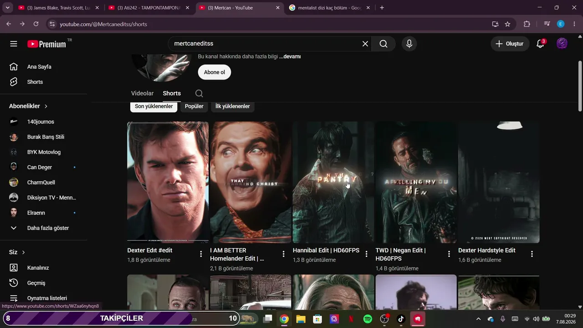Viewport: 583px width, 328px height.
Task: Expand channel description via ...devamı
Action: coord(290,56)
